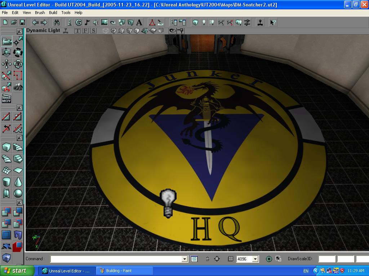Open the Brush menu
369x276 pixels.
pos(40,13)
